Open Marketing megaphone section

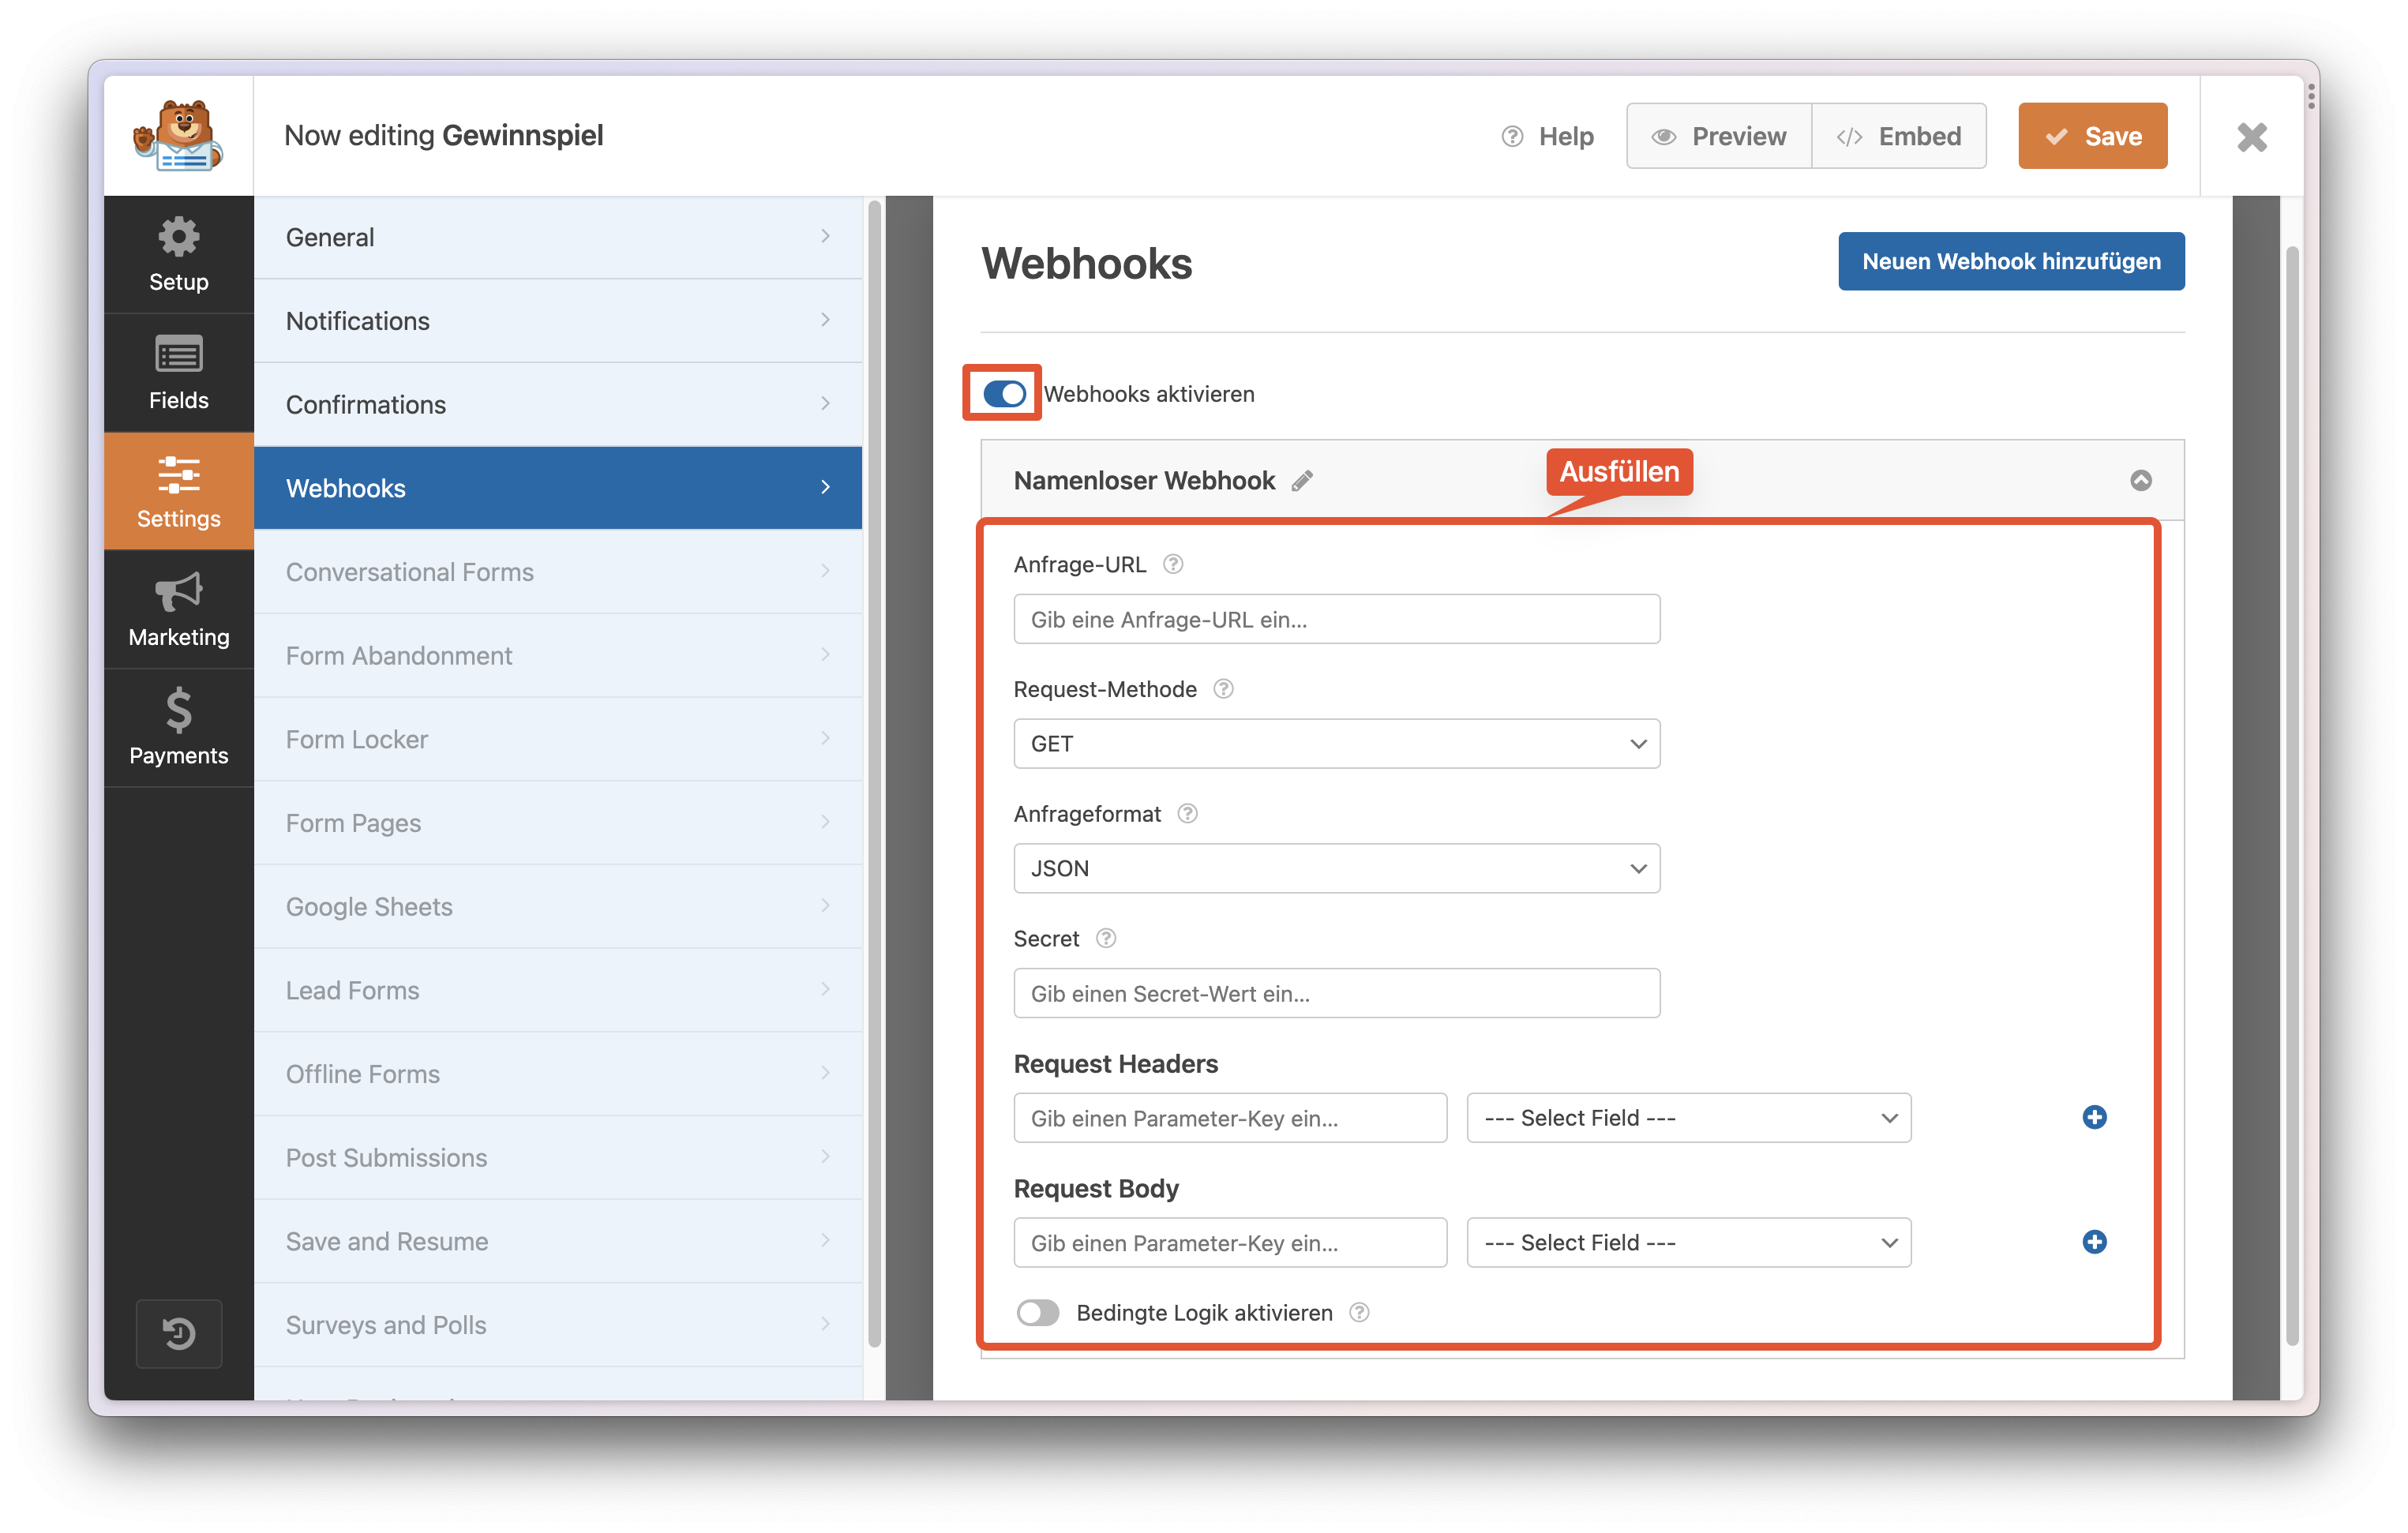click(178, 609)
